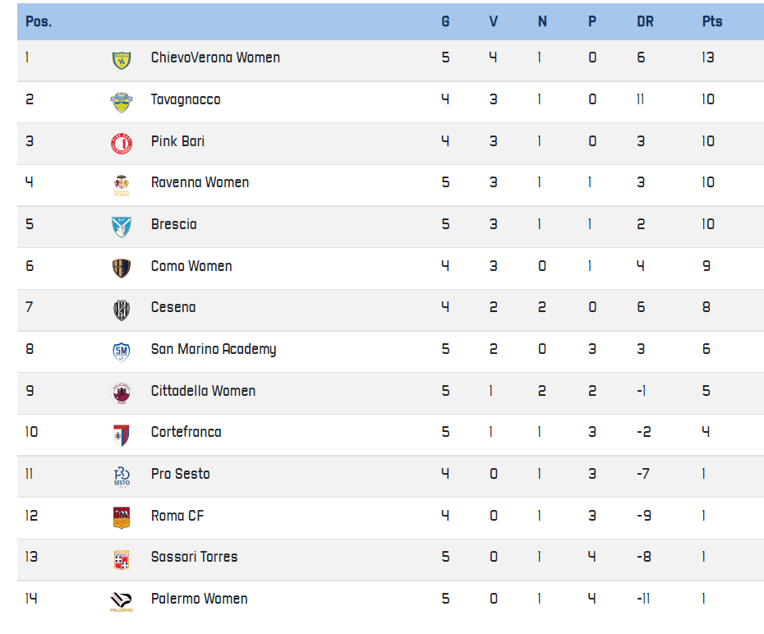Open the Cittadella Women team link
This screenshot has width=764, height=634.
[203, 391]
